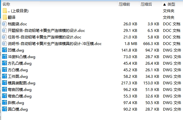Click the 58.2 KB size value

tap(130, 77)
